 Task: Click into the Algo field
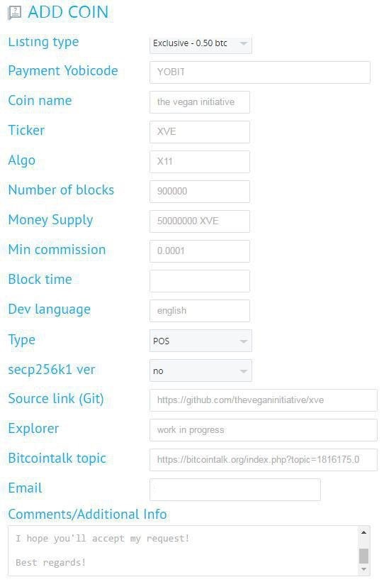[200, 161]
